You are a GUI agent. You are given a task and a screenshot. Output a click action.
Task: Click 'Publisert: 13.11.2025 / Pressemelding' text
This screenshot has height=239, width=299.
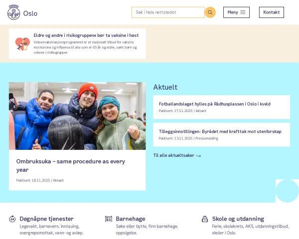[188, 138]
